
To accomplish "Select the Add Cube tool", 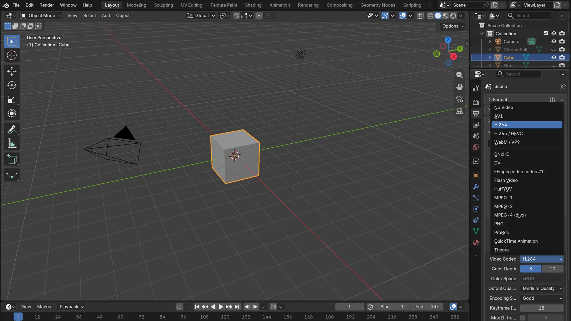I will [x=12, y=159].
